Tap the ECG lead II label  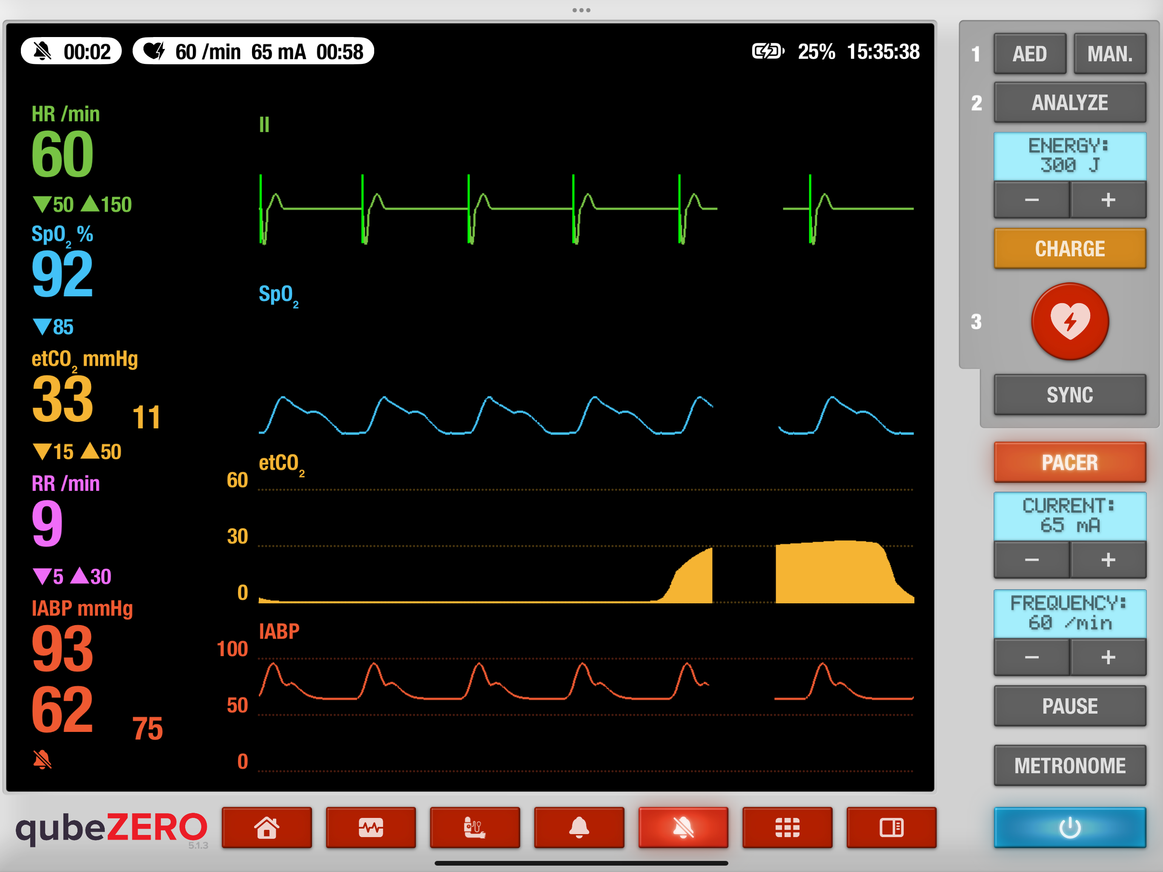(x=264, y=125)
